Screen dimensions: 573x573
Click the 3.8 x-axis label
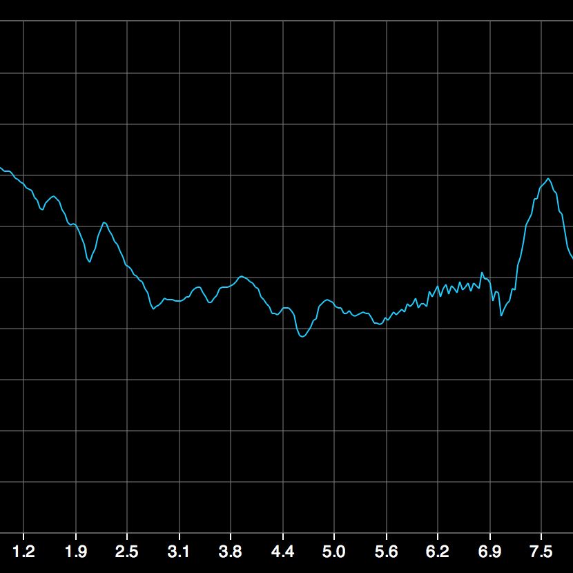230,552
